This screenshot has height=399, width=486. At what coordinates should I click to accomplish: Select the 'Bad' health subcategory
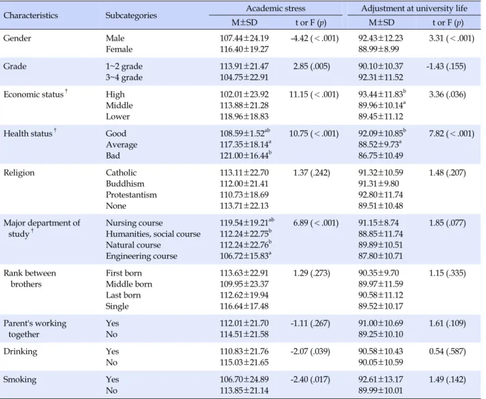coord(113,155)
